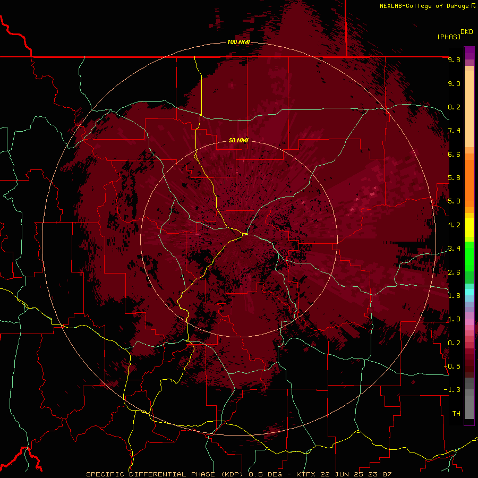
Task: Click the 4.2 legend value
Action: pyautogui.click(x=454, y=225)
